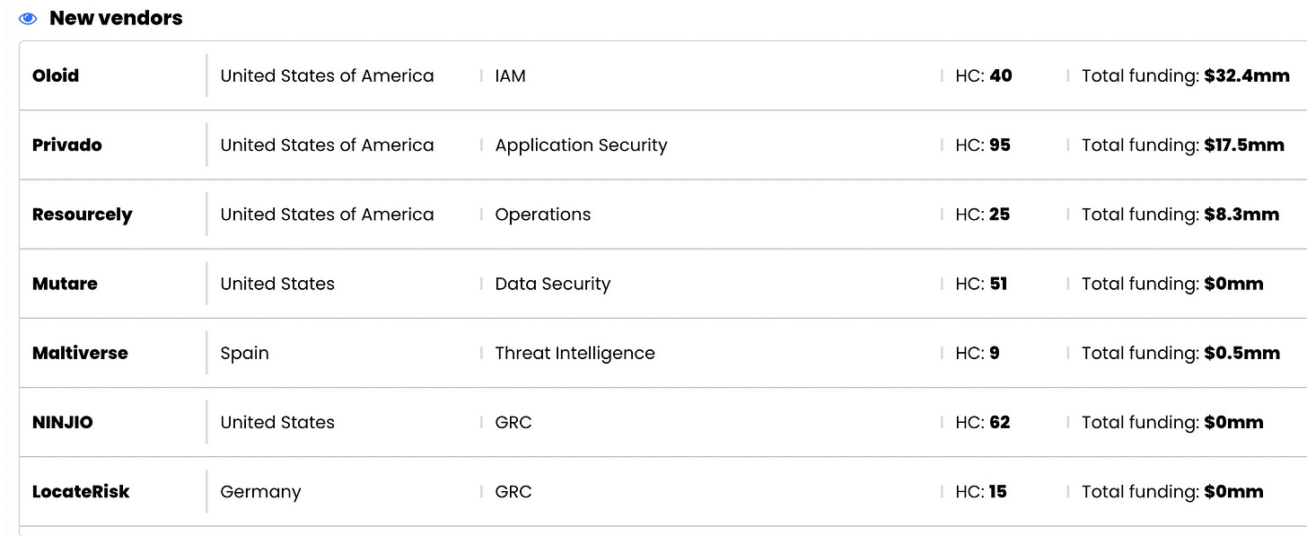Select the Germany country cell
This screenshot has height=536, width=1307.
[261, 492]
